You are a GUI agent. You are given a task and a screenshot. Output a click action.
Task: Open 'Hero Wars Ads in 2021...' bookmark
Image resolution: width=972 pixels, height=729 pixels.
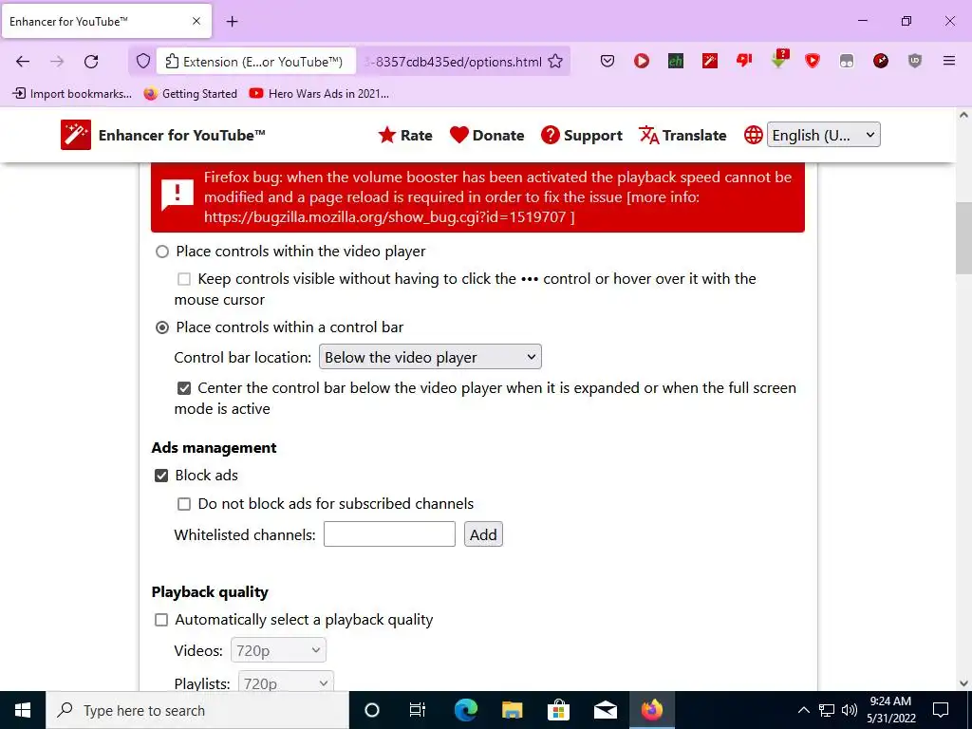pos(319,94)
